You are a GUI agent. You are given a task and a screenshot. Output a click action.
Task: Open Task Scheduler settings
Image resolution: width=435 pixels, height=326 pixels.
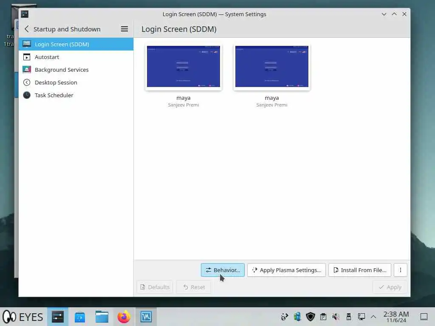tap(76, 95)
